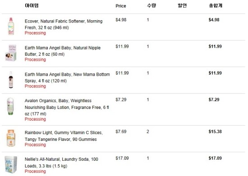Open Rainbow Light Gummy Vitamin C Slices link
Screen dimensions: 248x176
pos(64,136)
